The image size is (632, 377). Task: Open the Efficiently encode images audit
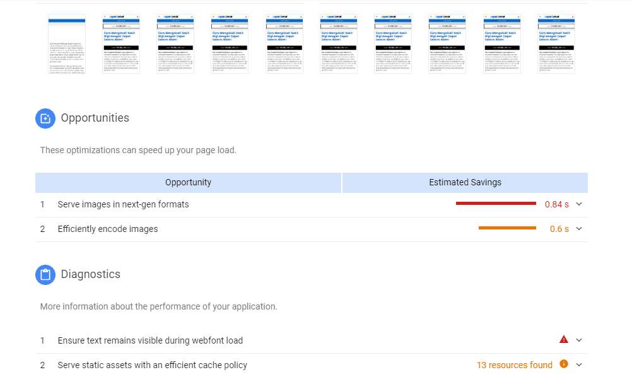[x=107, y=229]
